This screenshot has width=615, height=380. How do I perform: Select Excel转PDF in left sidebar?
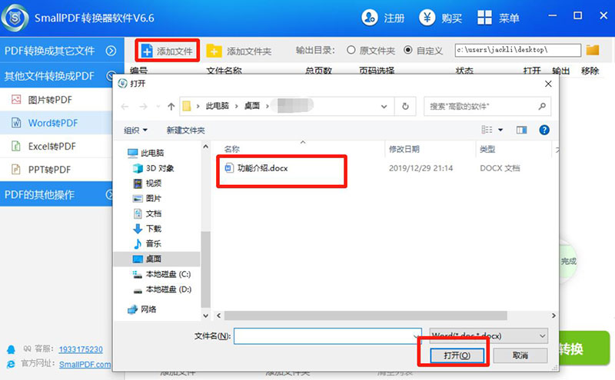(52, 145)
